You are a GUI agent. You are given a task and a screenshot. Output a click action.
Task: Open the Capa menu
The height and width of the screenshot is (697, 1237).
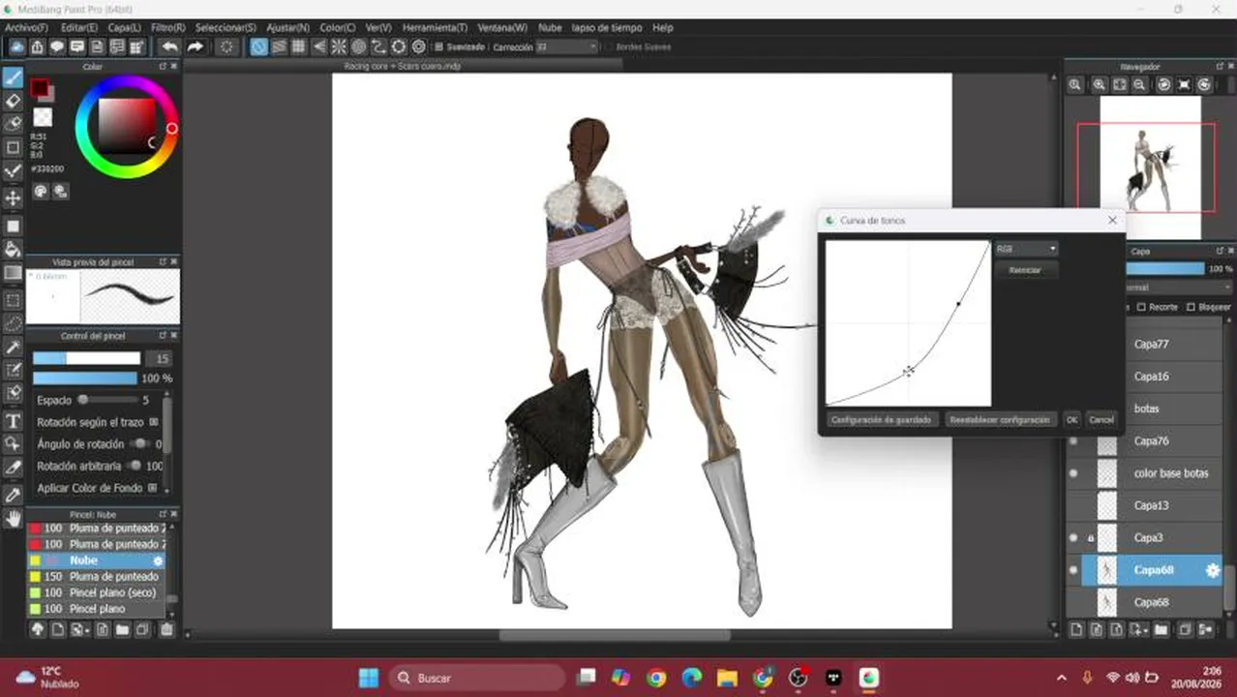124,28
